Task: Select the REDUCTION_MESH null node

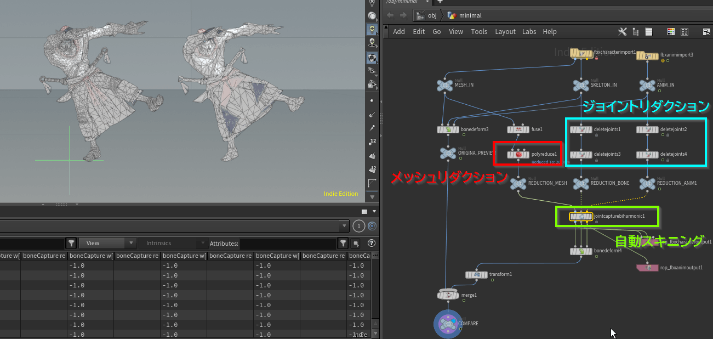Action: pos(518,184)
